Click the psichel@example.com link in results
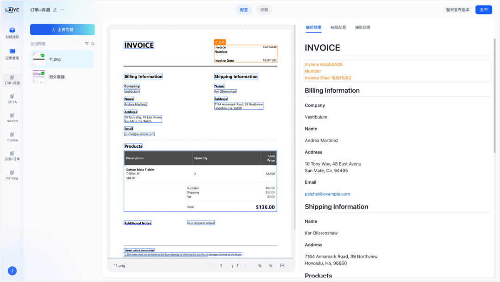Screen dimensions: 500x282 pyautogui.click(x=327, y=194)
